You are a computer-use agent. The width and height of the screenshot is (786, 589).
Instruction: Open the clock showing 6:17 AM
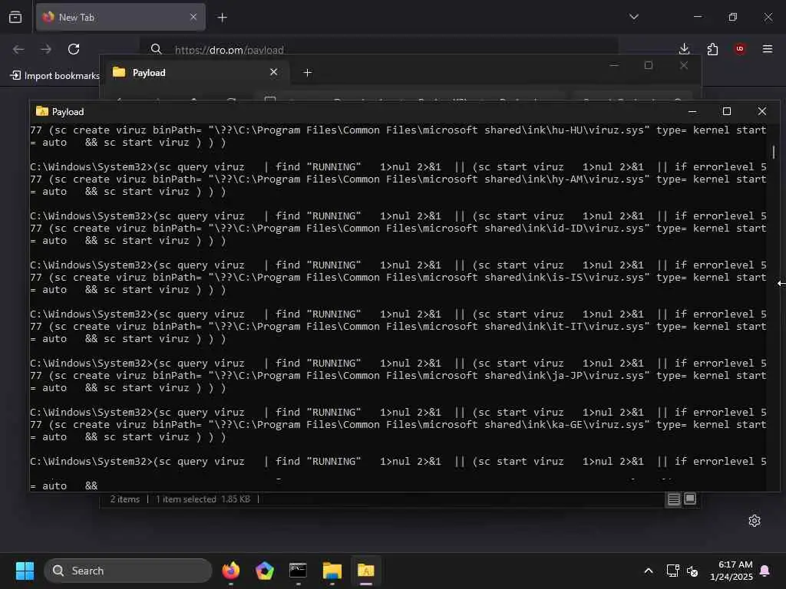pyautogui.click(x=732, y=571)
